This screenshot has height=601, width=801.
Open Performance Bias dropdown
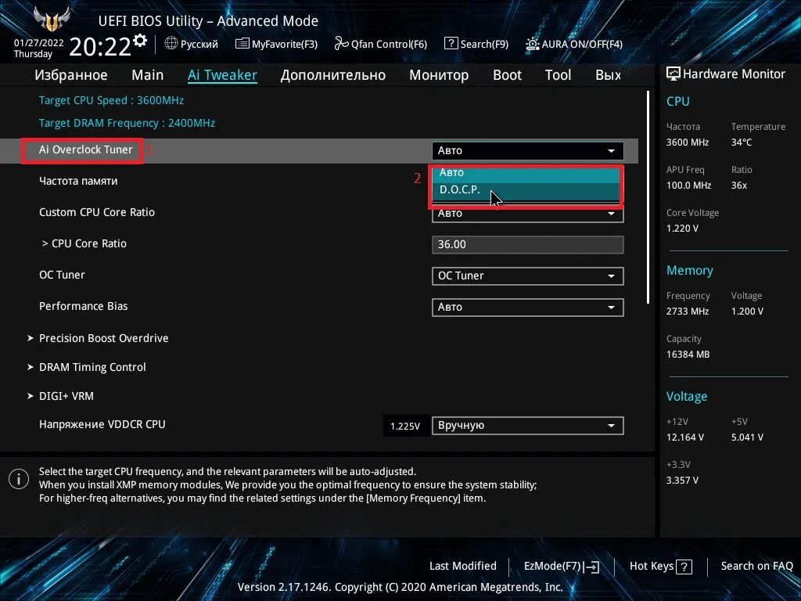pyautogui.click(x=528, y=307)
